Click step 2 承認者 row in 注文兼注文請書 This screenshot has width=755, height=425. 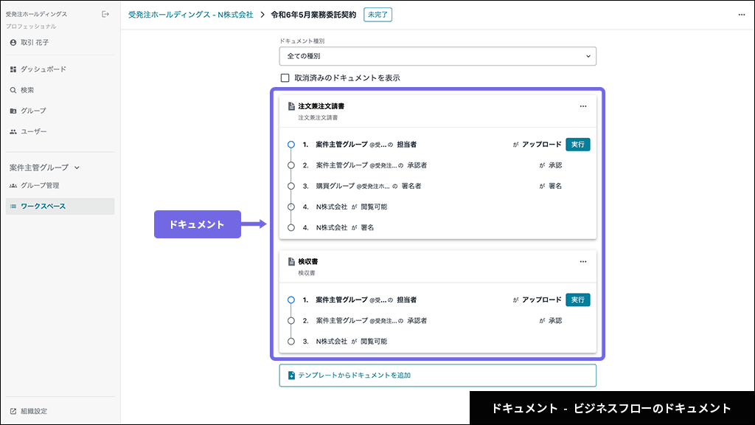pyautogui.click(x=438, y=165)
